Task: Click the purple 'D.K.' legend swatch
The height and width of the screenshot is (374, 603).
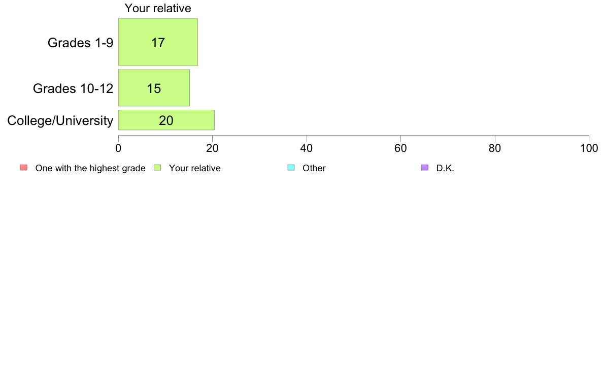Action: (x=424, y=168)
